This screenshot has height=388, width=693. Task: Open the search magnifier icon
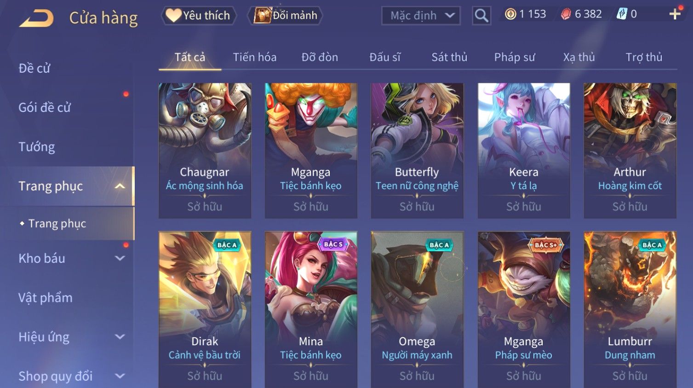tap(481, 16)
